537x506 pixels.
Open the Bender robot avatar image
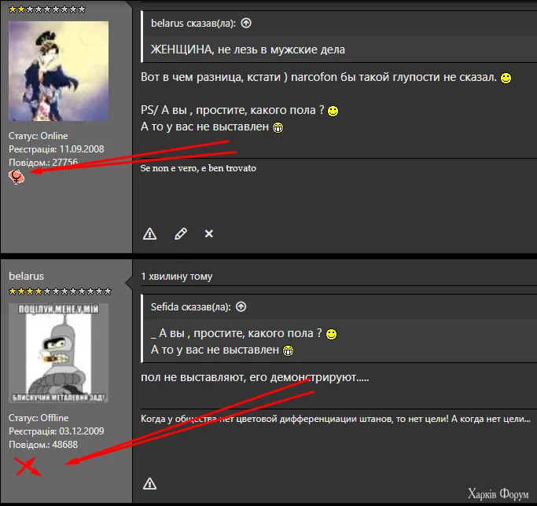[x=58, y=353]
